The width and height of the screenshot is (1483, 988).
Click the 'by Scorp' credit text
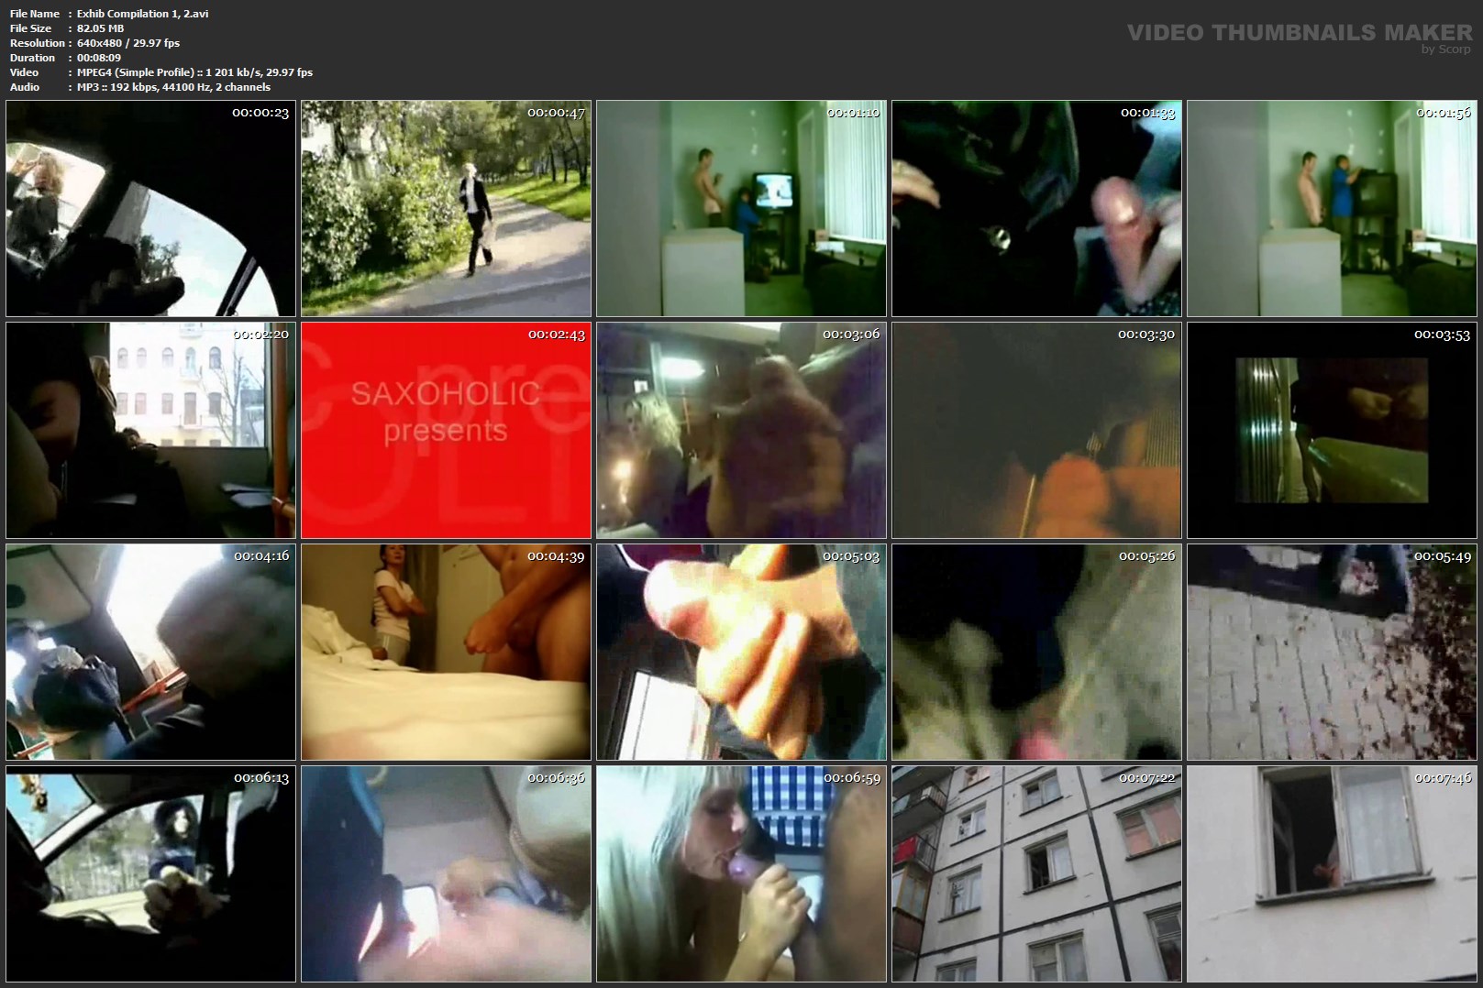pyautogui.click(x=1445, y=49)
